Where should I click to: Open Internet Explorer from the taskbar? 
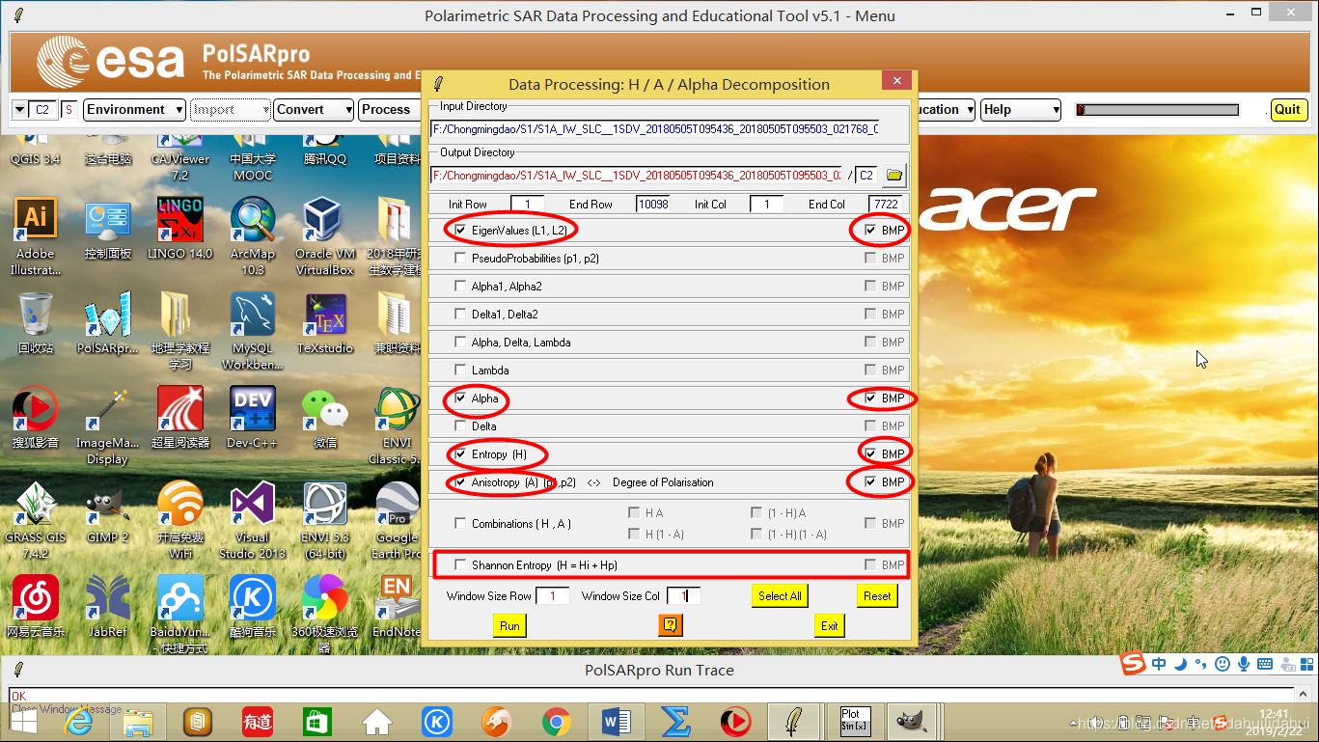[77, 722]
